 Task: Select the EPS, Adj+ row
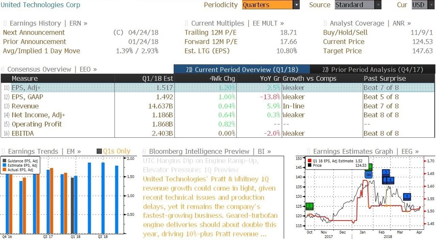218,88
